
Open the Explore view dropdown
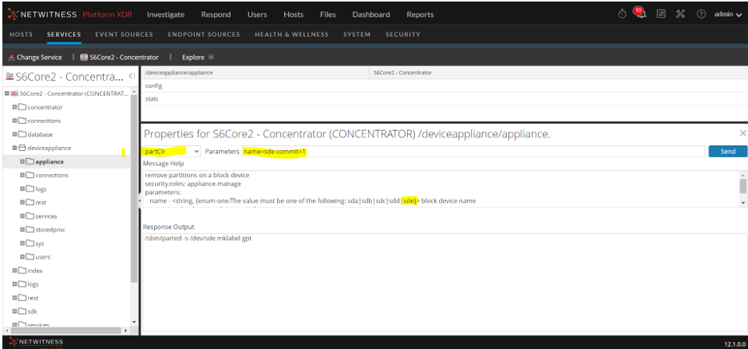point(197,58)
